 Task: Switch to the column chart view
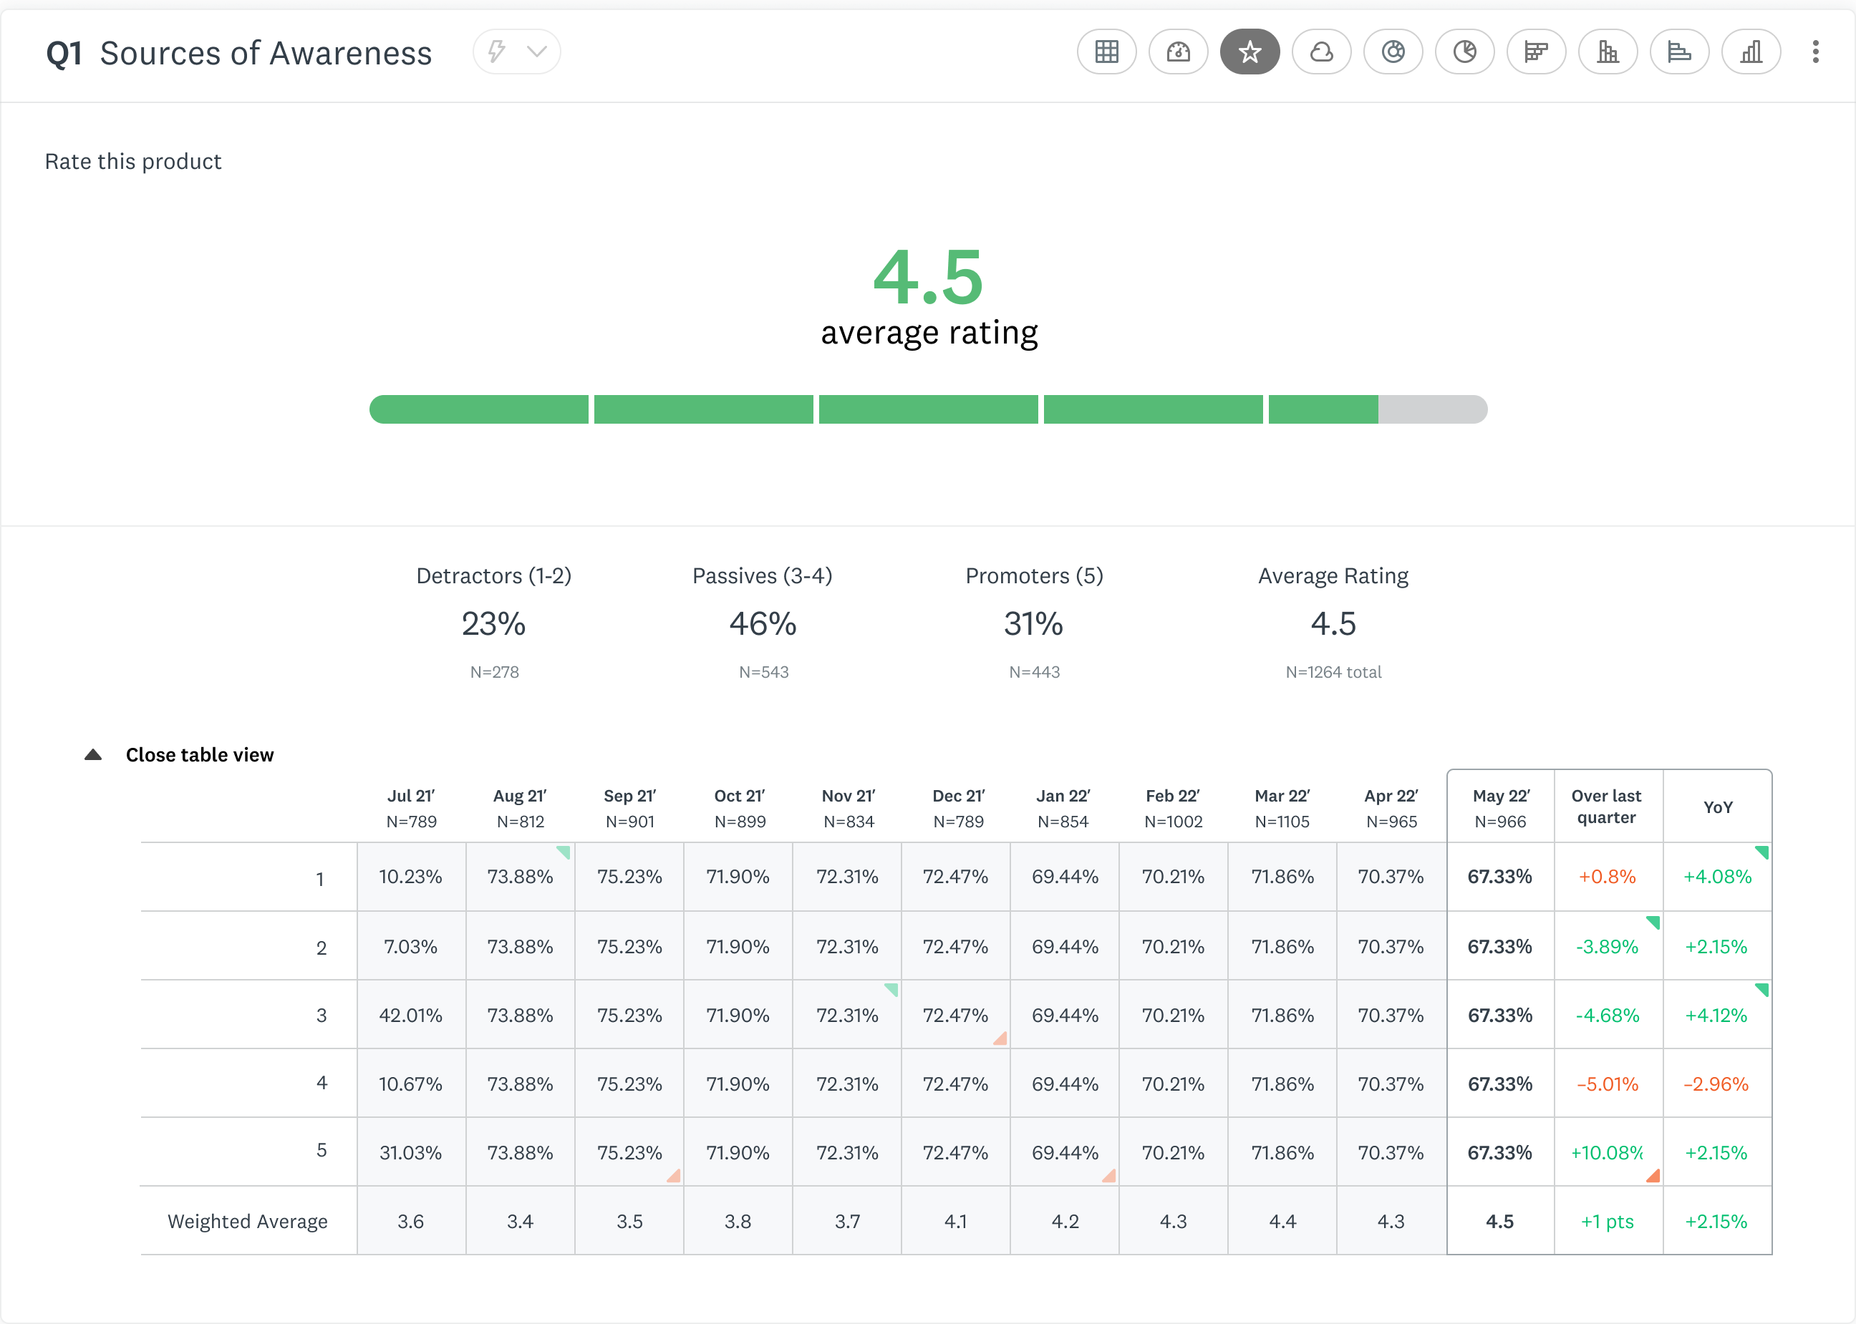pyautogui.click(x=1751, y=52)
